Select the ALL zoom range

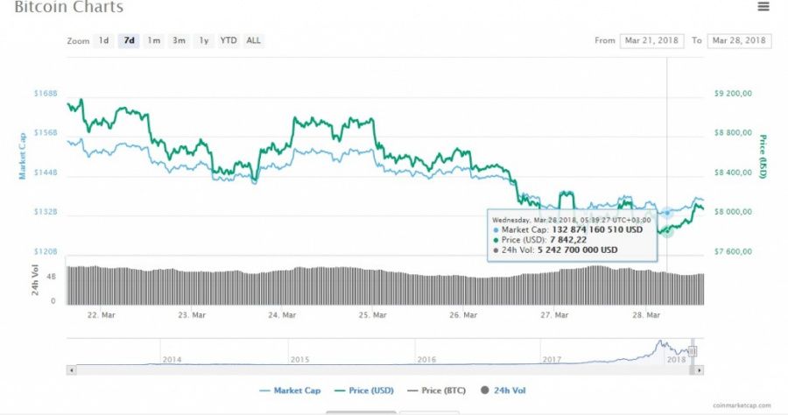coord(253,40)
